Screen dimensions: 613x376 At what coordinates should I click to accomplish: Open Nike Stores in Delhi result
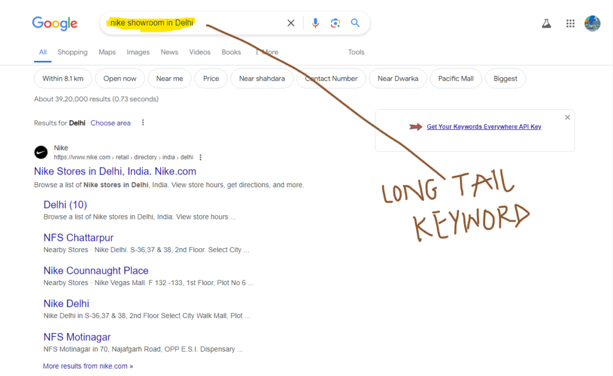tap(115, 172)
